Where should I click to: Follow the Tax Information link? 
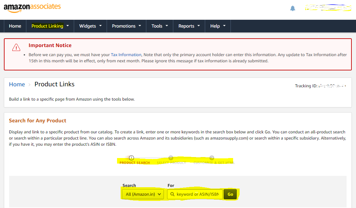(x=126, y=55)
